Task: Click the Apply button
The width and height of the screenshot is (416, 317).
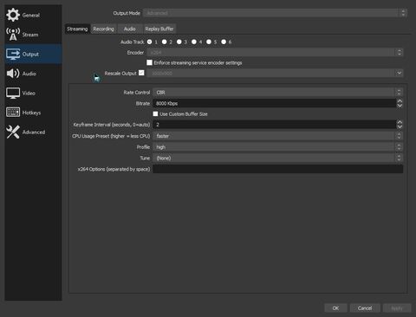Action: point(397,308)
